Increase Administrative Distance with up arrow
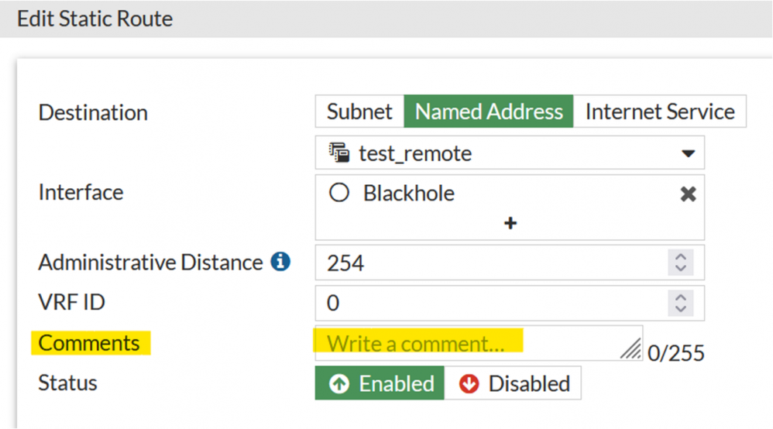The image size is (773, 429). [681, 258]
